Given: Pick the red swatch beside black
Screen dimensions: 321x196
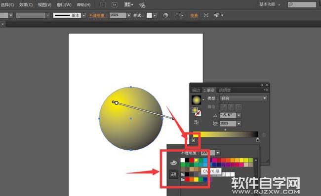Looking at the screenshot, I should [192, 160].
